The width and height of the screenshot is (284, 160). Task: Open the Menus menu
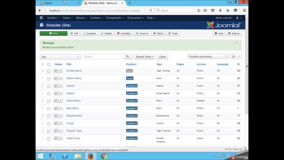pos(81,18)
